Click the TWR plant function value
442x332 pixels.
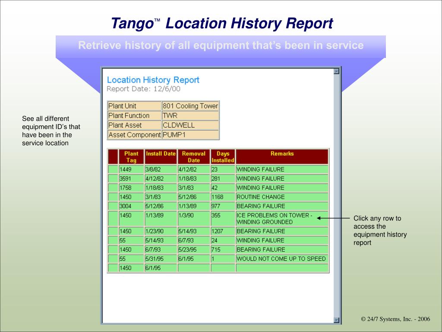(x=190, y=115)
